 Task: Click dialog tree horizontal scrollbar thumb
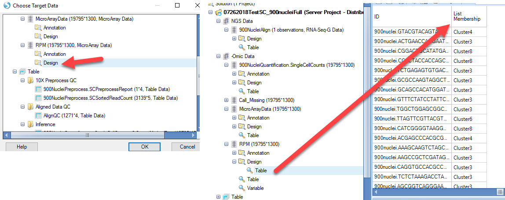click(87, 135)
